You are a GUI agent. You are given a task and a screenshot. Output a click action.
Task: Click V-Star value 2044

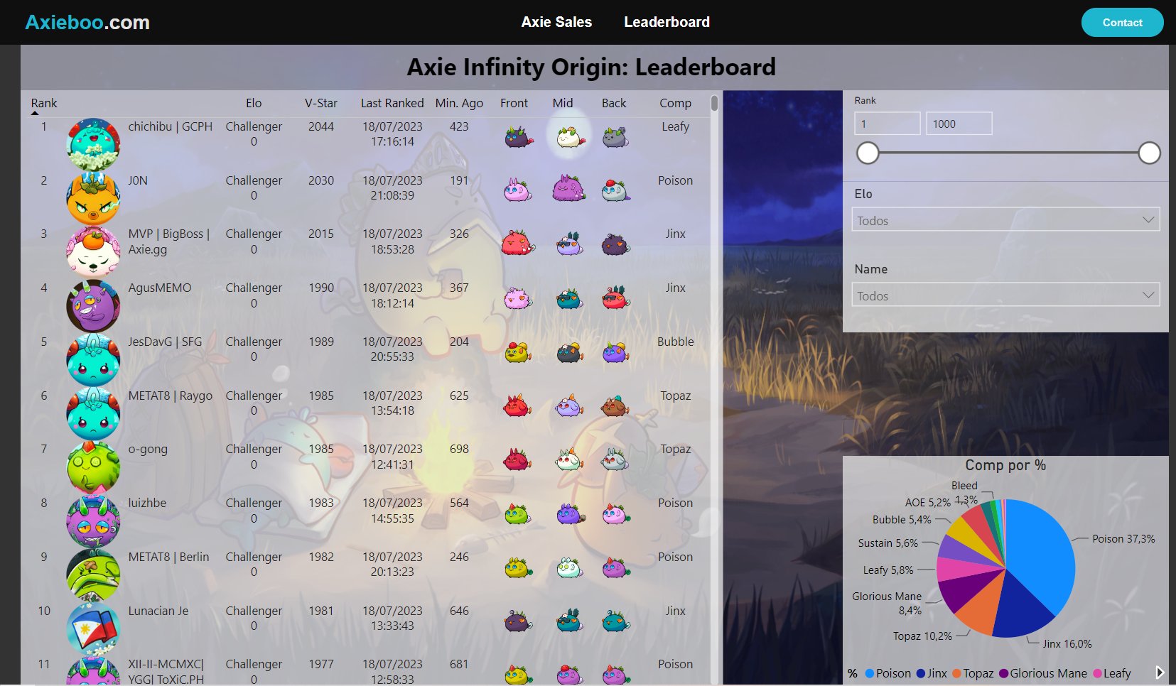tap(321, 126)
